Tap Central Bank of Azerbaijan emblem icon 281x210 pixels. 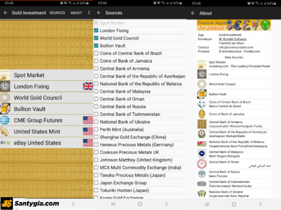coord(202,134)
